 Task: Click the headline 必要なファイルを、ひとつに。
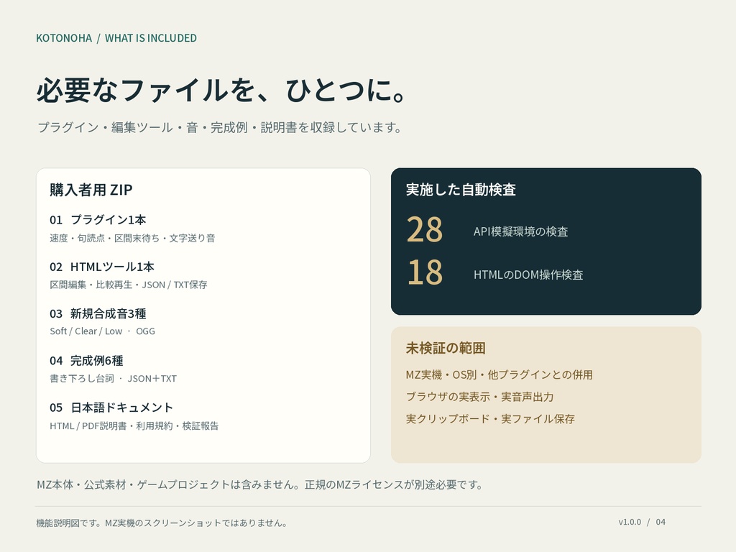click(x=221, y=90)
